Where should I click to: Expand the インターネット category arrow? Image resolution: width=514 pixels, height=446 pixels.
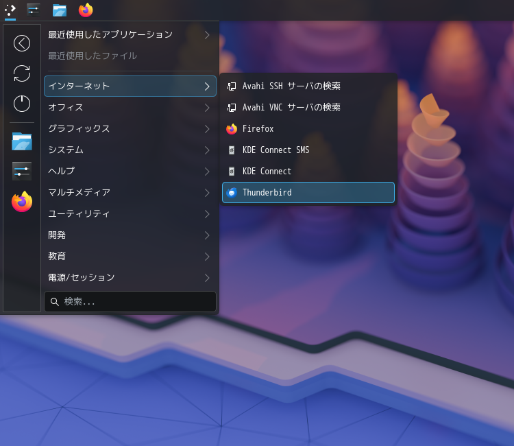coord(207,86)
